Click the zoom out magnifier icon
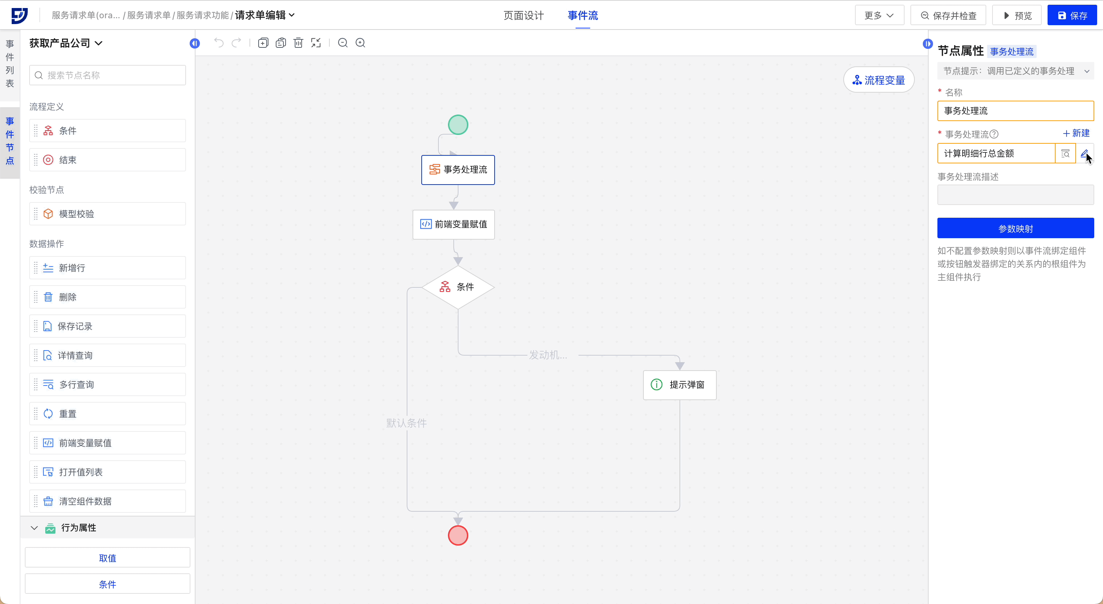This screenshot has width=1103, height=604. [x=342, y=43]
